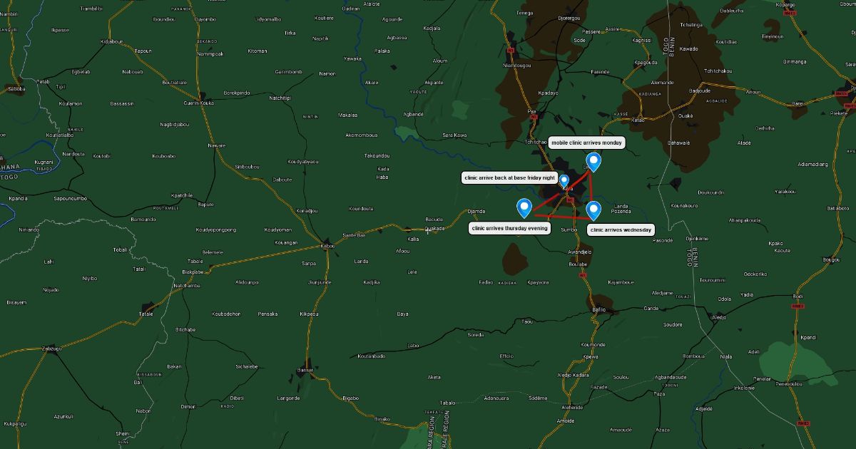The image size is (856, 449).
Task: Click the red N1 shield below Kara
Action: pyautogui.click(x=569, y=200)
